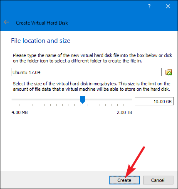This screenshot has width=178, height=189.
Task: Click the Create Virtual Hard Disk title
Action: coord(42,23)
